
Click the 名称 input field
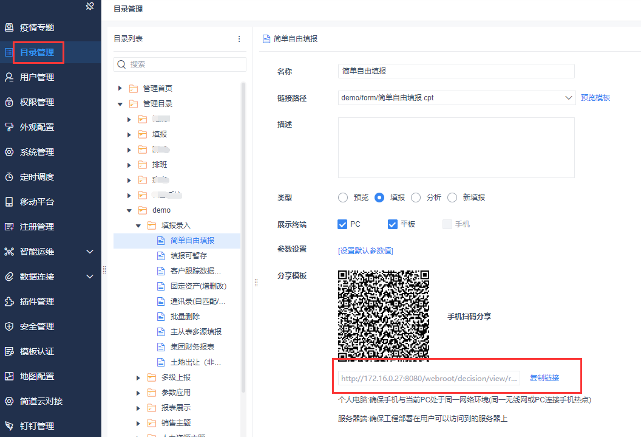point(456,71)
